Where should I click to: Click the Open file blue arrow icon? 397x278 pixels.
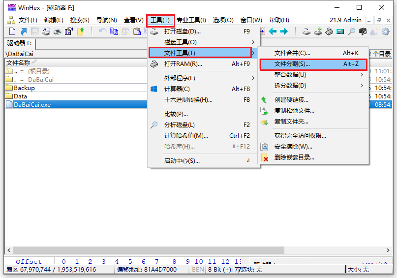[x=24, y=31]
